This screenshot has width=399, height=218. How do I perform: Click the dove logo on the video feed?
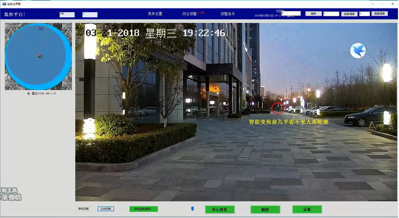[x=358, y=51]
